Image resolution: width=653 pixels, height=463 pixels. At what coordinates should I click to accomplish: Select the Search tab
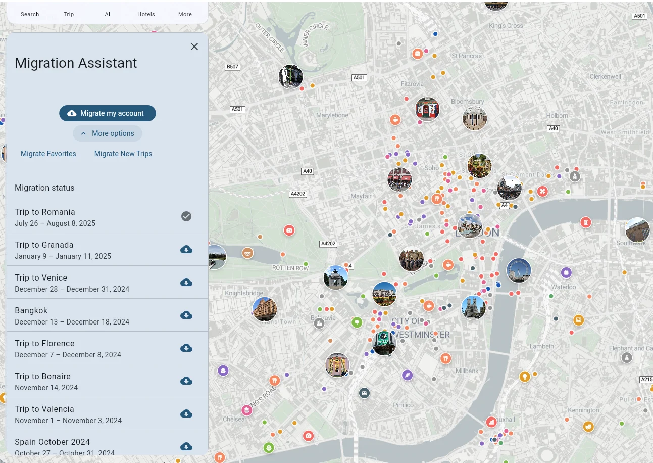[x=30, y=14]
